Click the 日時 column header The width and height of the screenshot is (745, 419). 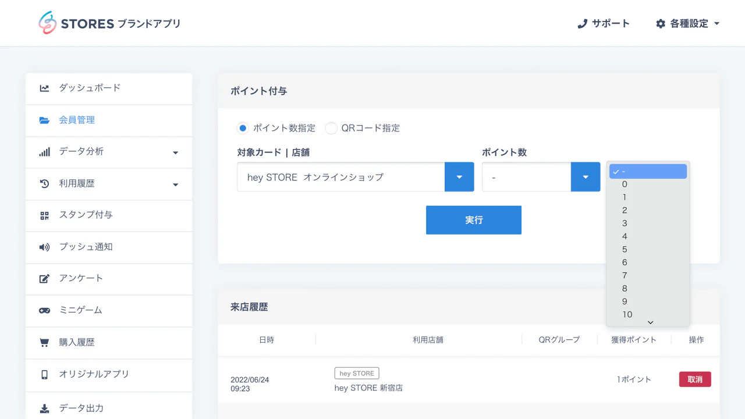click(x=267, y=340)
